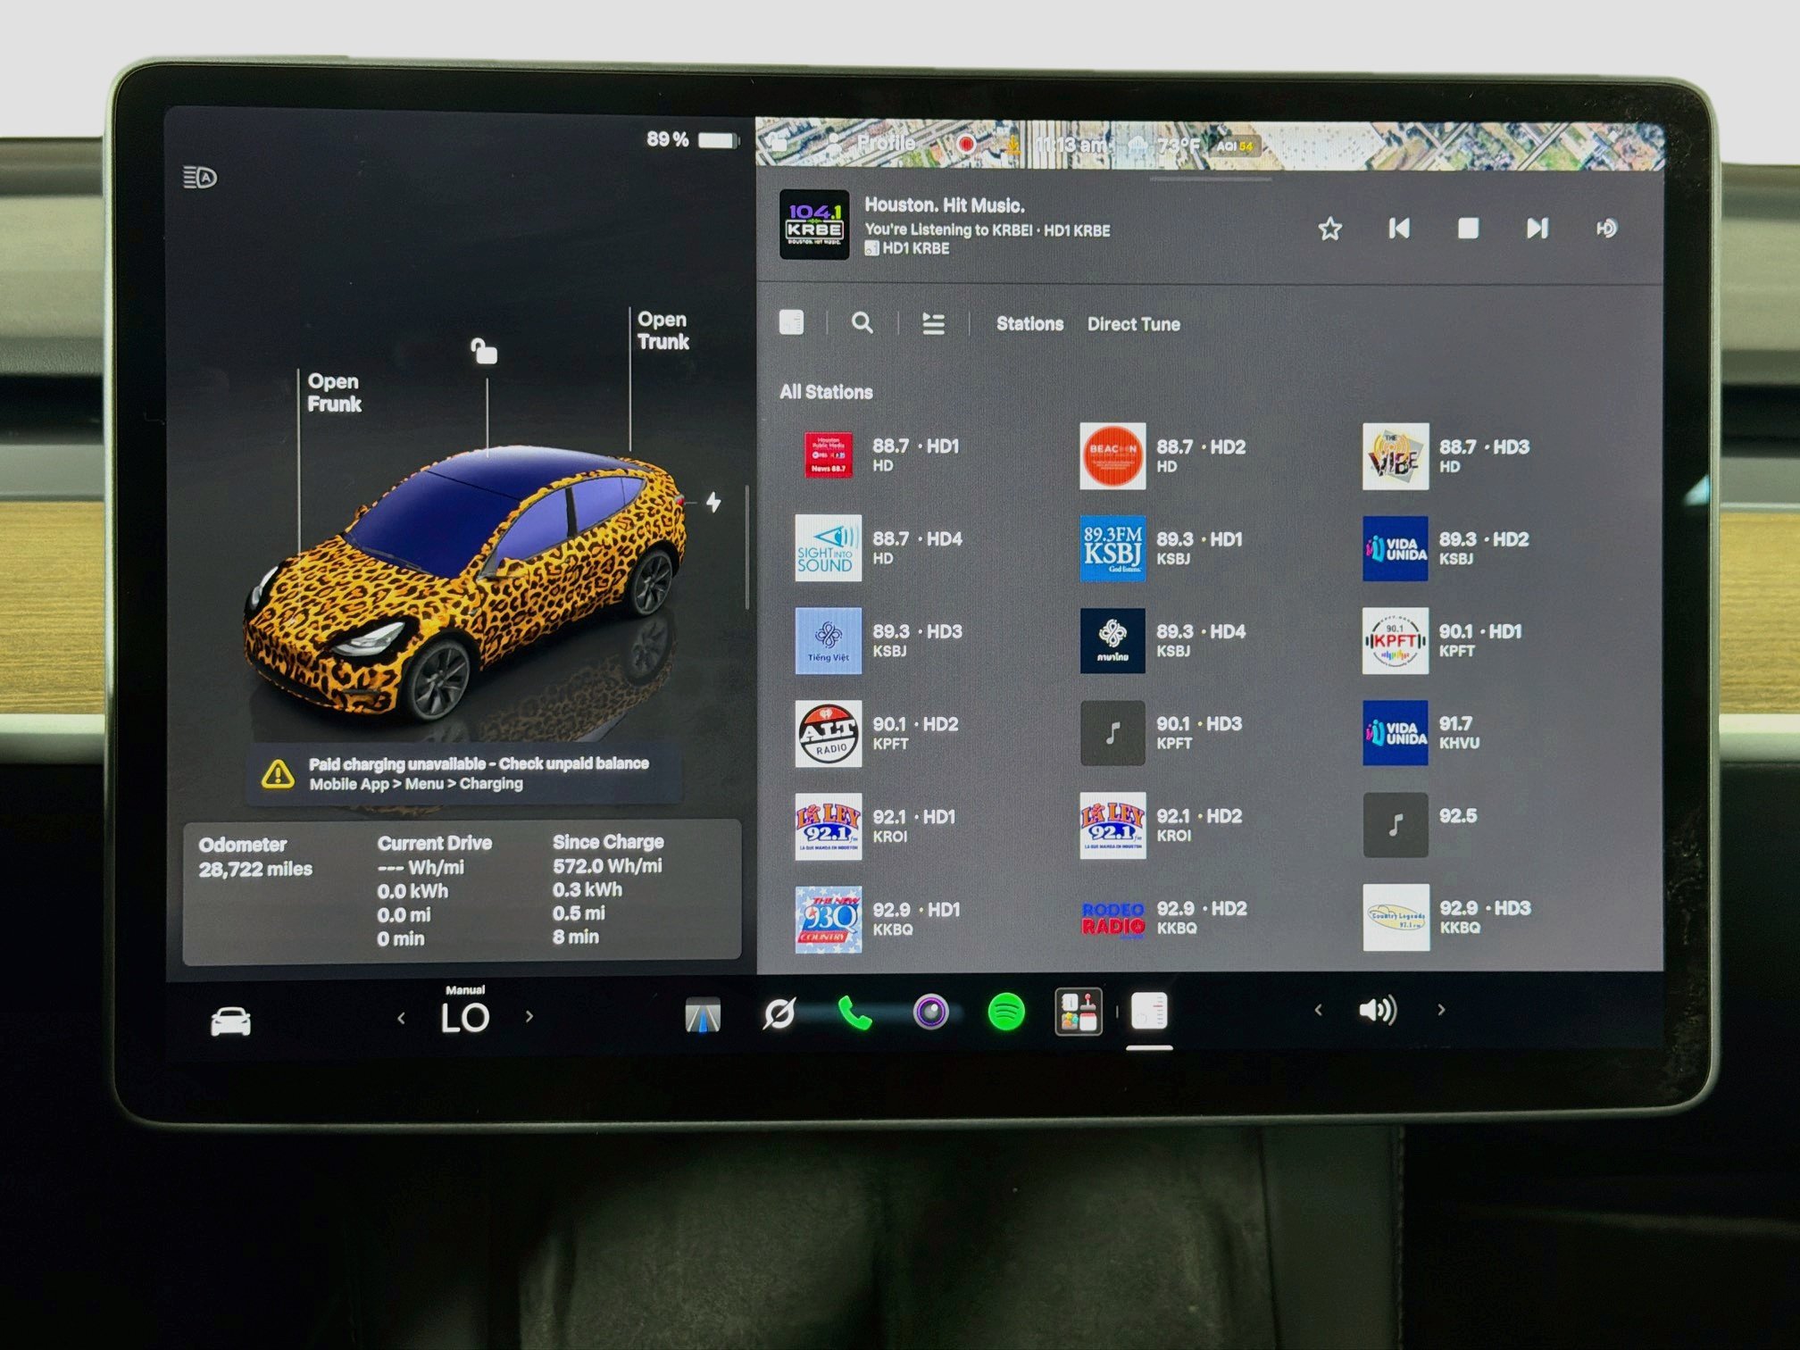Toggle HD radio icon
Viewport: 1800px width, 1350px height.
tap(1606, 229)
